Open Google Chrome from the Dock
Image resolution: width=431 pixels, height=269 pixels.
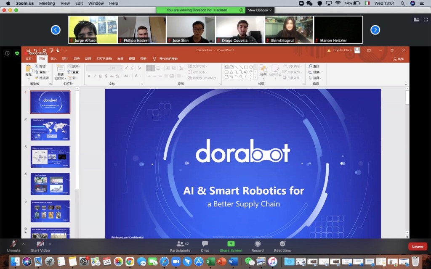130,261
